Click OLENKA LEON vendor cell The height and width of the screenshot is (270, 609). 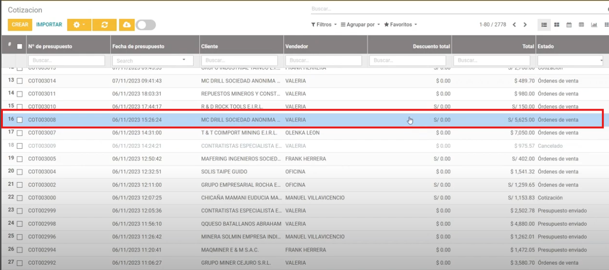click(302, 133)
